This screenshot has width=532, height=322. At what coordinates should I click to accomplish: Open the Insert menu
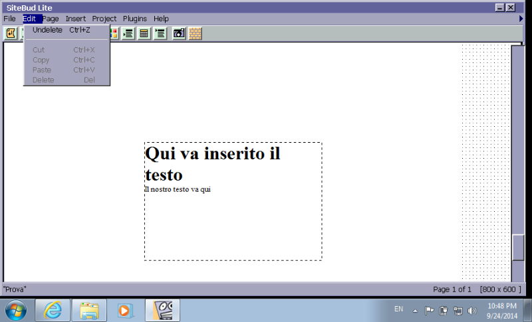(76, 19)
